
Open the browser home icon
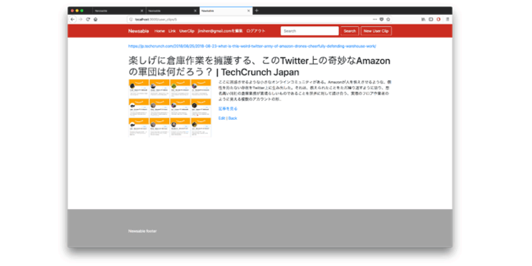[x=95, y=20]
